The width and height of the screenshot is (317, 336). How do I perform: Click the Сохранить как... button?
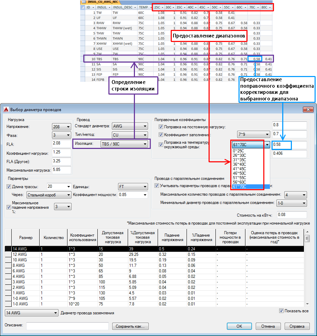tap(130, 326)
